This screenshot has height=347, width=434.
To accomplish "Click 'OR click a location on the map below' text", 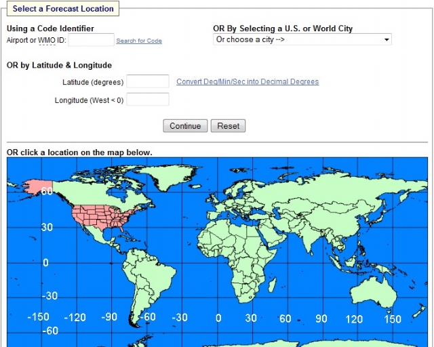I will pos(79,152).
